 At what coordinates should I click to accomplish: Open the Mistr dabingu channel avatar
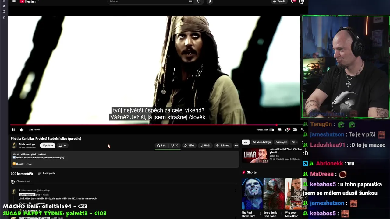14,145
